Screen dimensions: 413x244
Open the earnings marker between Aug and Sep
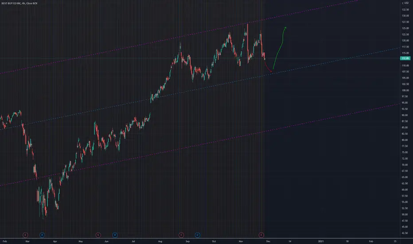[x=181, y=235]
